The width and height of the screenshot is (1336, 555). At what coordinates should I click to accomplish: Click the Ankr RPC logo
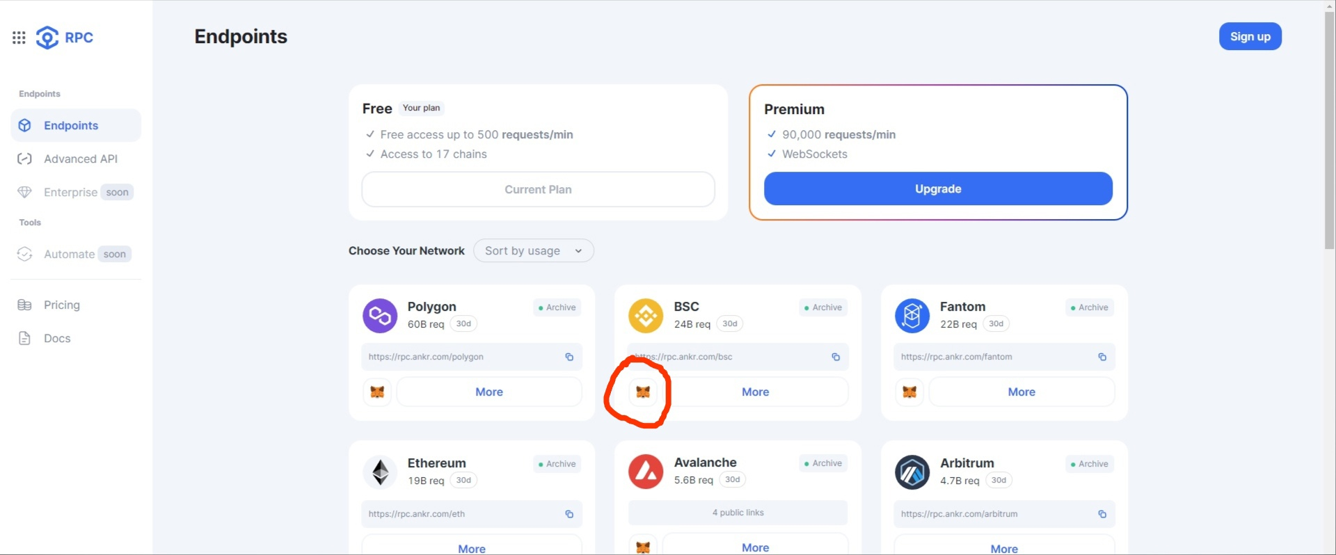click(65, 38)
